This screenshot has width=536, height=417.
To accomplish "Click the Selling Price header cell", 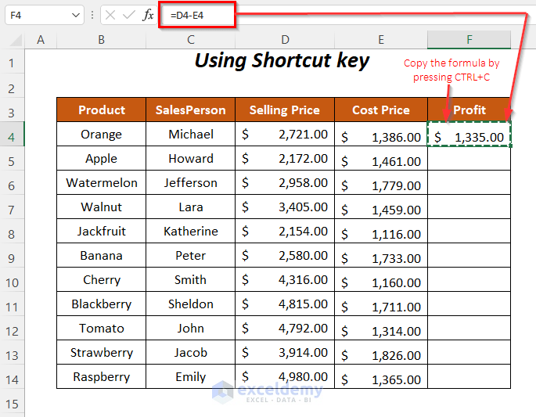I will (285, 110).
